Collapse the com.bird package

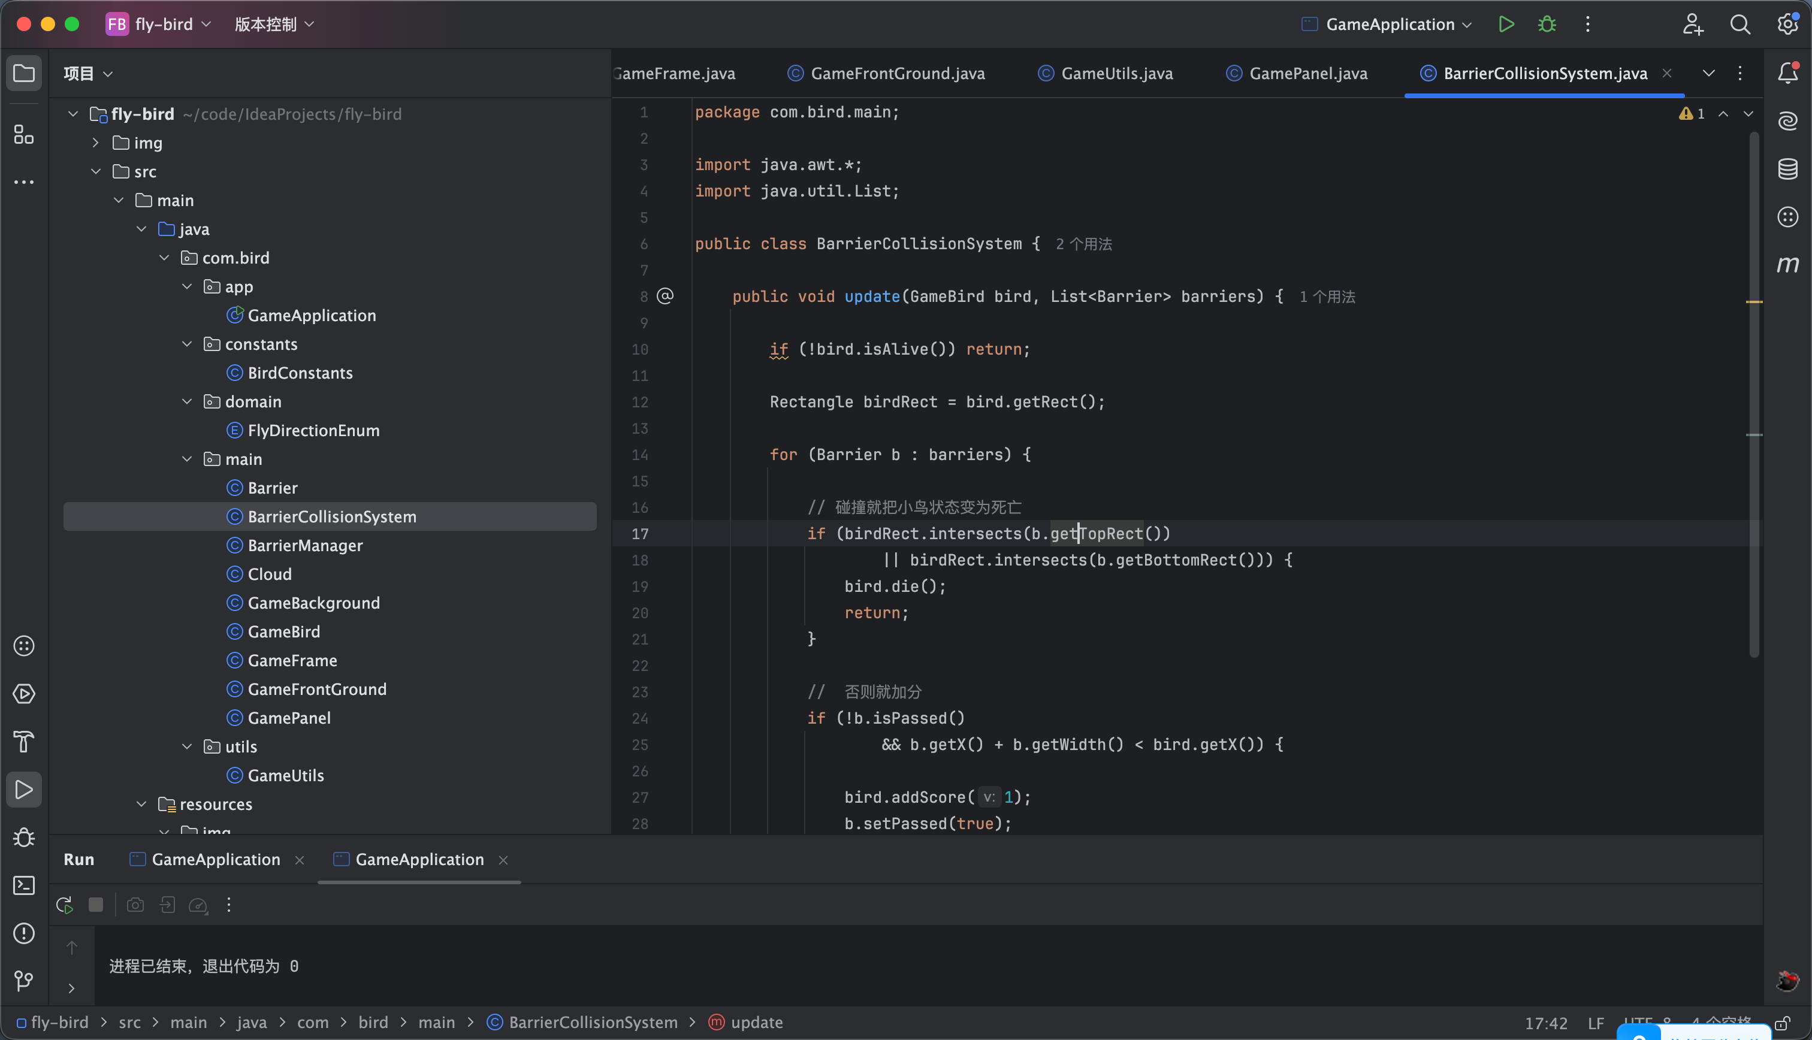(x=164, y=258)
